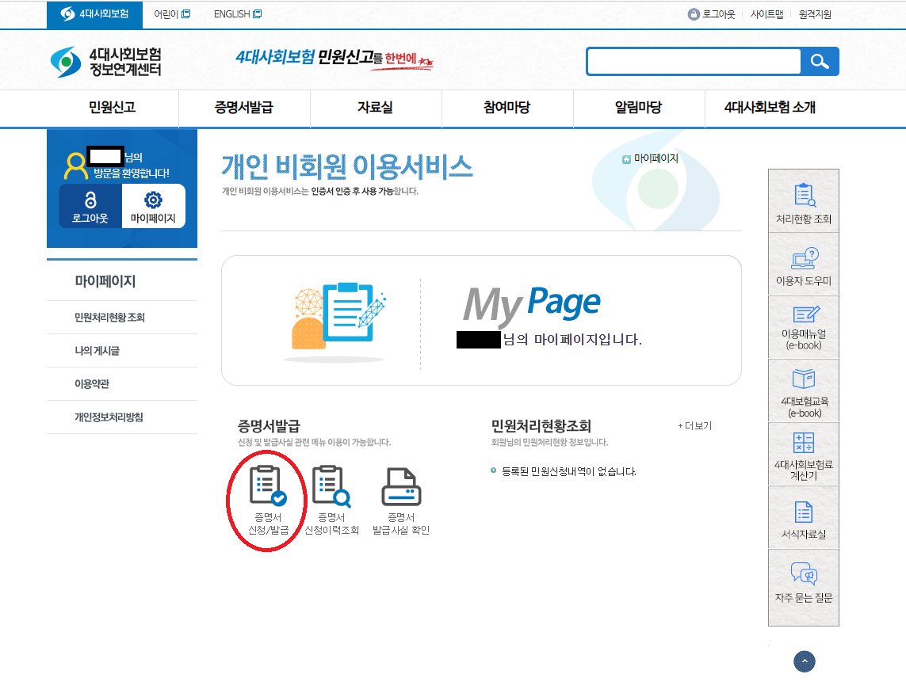The width and height of the screenshot is (906, 697).
Task: Open the 자료실 main menu
Action: [376, 108]
